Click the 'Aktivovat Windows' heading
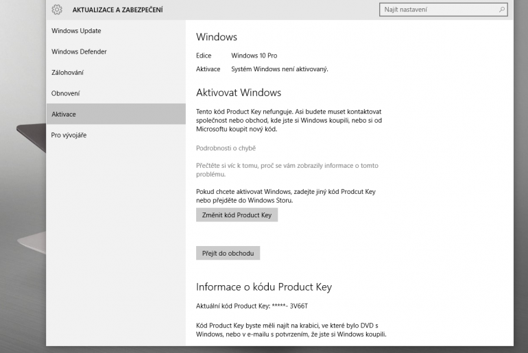The image size is (528, 353). (238, 93)
